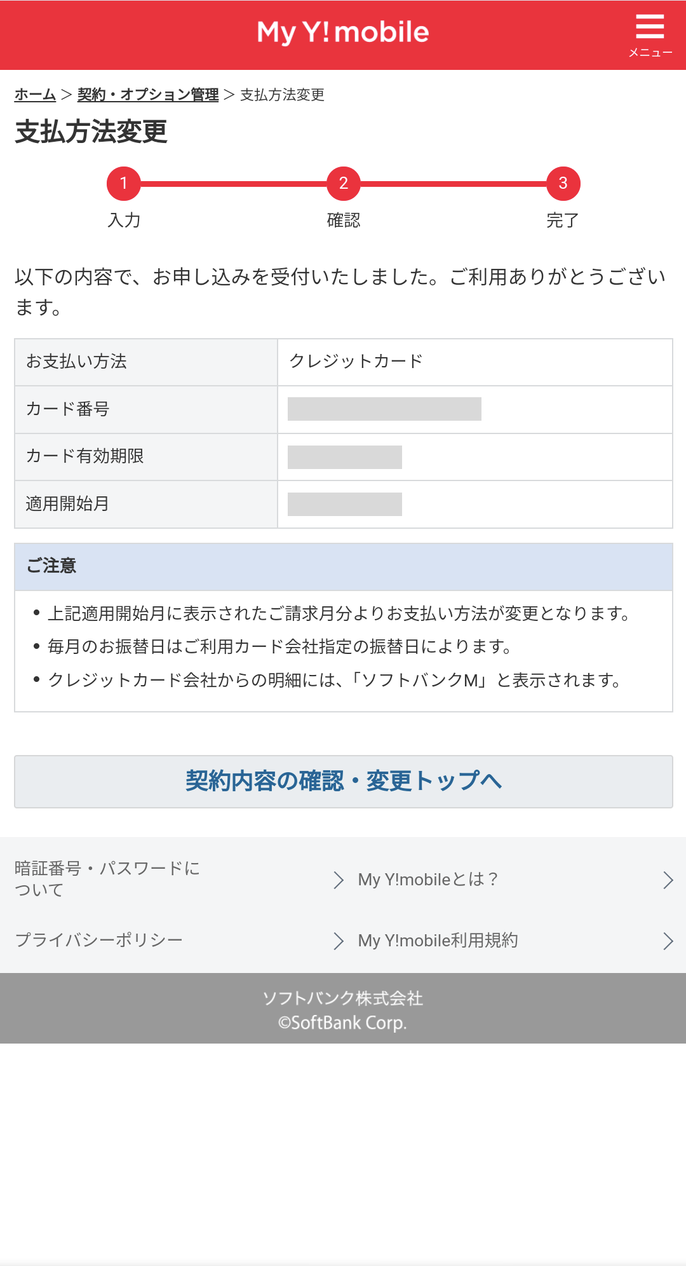Click chevron next to My Y!mobile利用規約
The image size is (686, 1266).
[668, 941]
